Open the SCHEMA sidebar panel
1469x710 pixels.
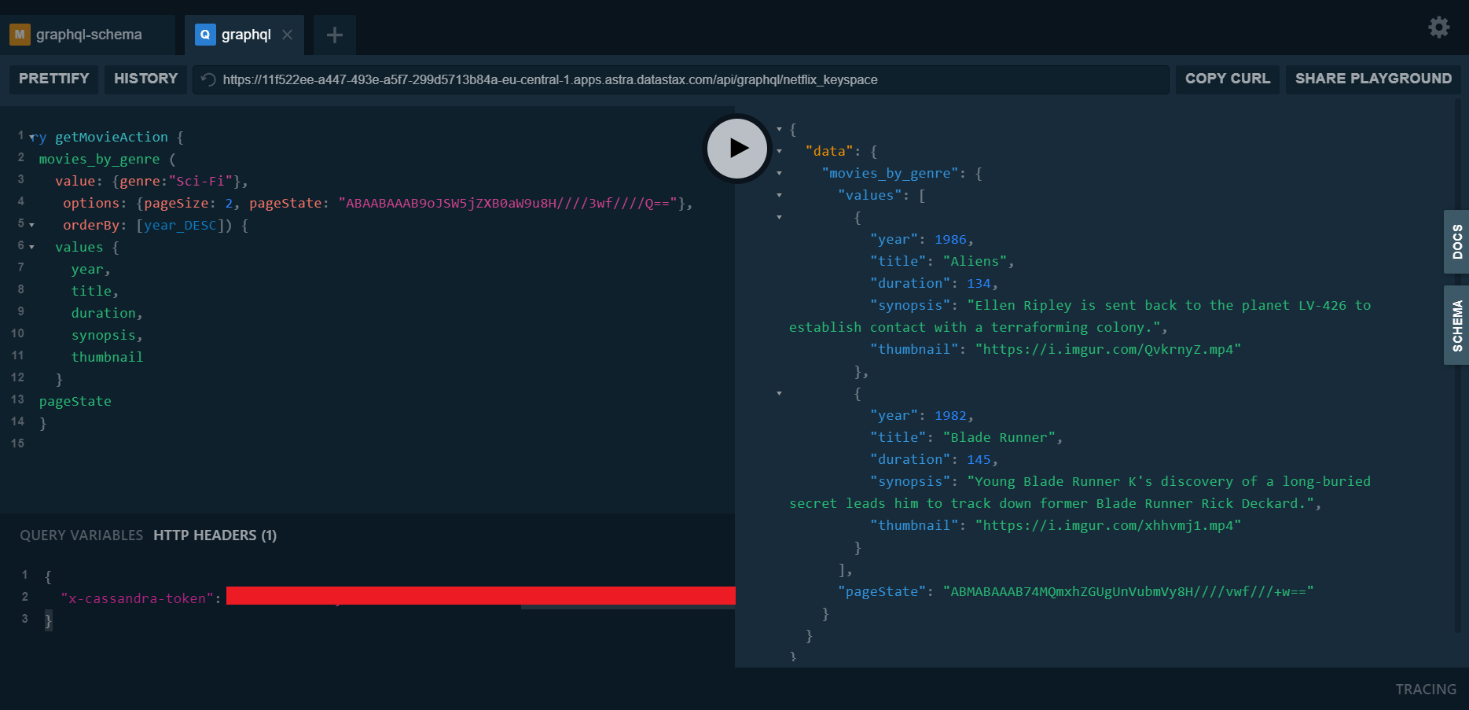tap(1456, 326)
